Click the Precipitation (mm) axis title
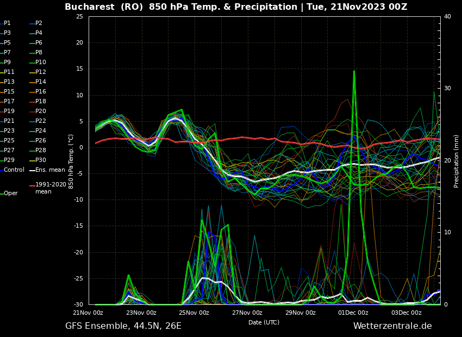 point(457,161)
